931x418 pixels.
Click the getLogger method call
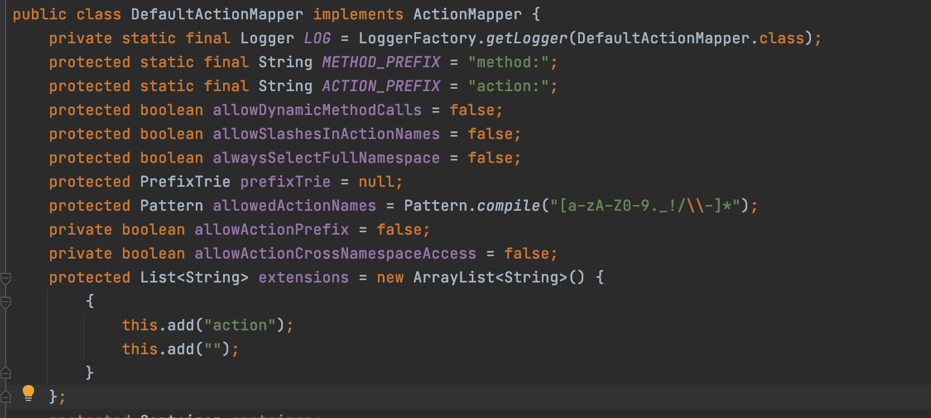tap(526, 38)
